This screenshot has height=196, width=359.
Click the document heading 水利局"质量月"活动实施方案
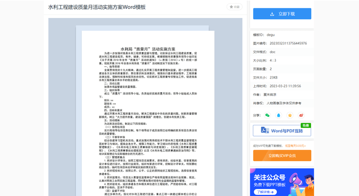[x=148, y=49]
